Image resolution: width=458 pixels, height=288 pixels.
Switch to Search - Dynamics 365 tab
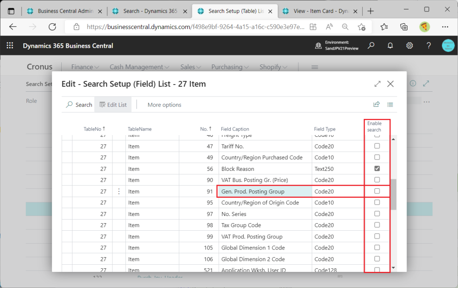(150, 11)
